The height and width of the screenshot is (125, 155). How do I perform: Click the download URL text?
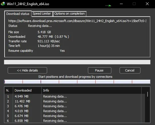click(x=77, y=21)
